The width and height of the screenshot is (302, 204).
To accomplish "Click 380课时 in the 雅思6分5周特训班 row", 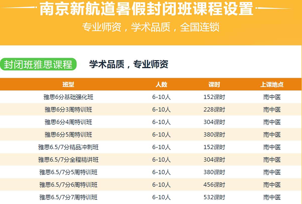I will pos(214,135).
